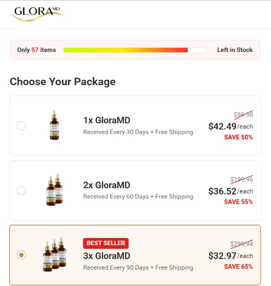Select the 2x GloraMD radio button
The width and height of the screenshot is (271, 286).
22,191
